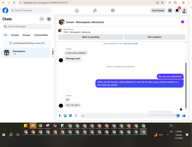Viewport: 192px width, 147px height.
Task: Show hidden system tray icons chevron
Action: 167,135
